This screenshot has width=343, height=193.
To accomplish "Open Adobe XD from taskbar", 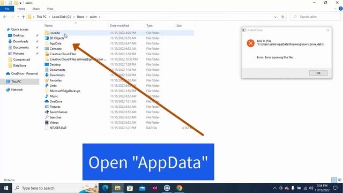I will point(154,188).
